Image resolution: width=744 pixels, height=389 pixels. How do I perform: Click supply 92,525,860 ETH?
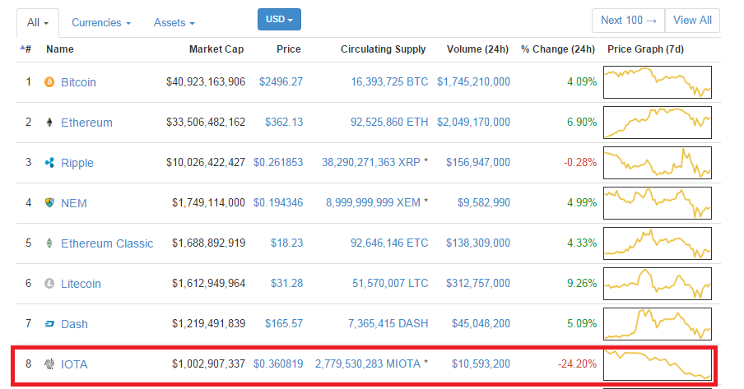pos(389,122)
